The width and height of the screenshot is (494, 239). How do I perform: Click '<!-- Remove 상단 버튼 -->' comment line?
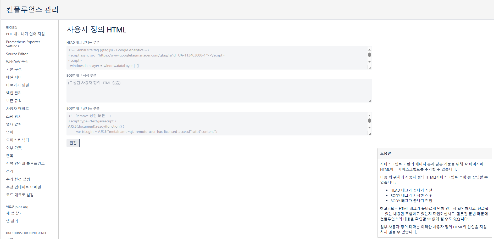(90, 116)
